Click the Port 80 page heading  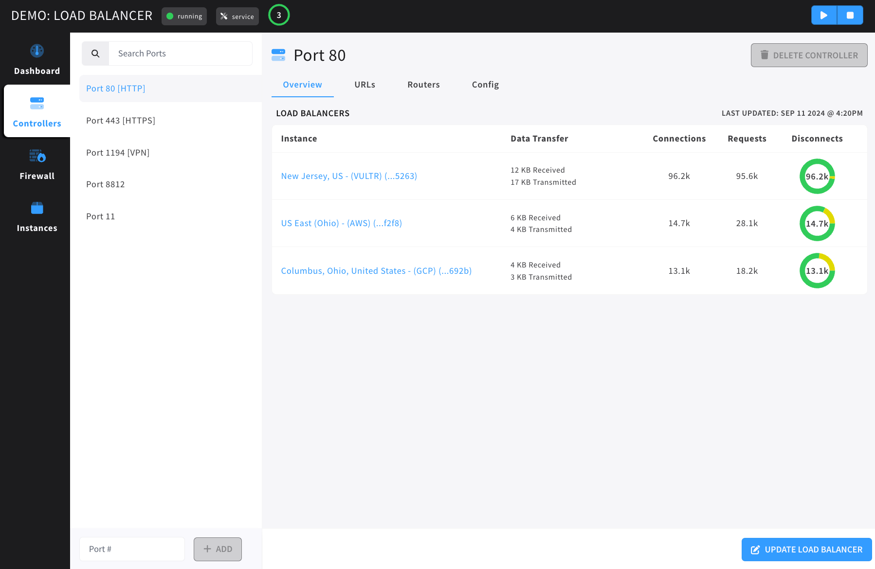319,55
